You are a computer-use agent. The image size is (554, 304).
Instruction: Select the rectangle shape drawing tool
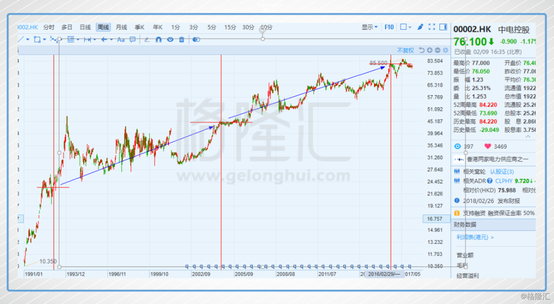(x=37, y=39)
